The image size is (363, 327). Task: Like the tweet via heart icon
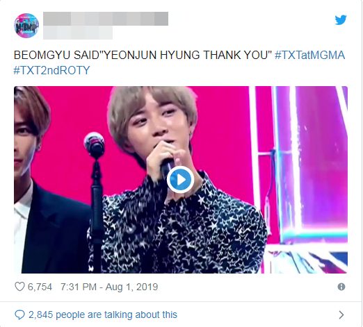point(19,287)
